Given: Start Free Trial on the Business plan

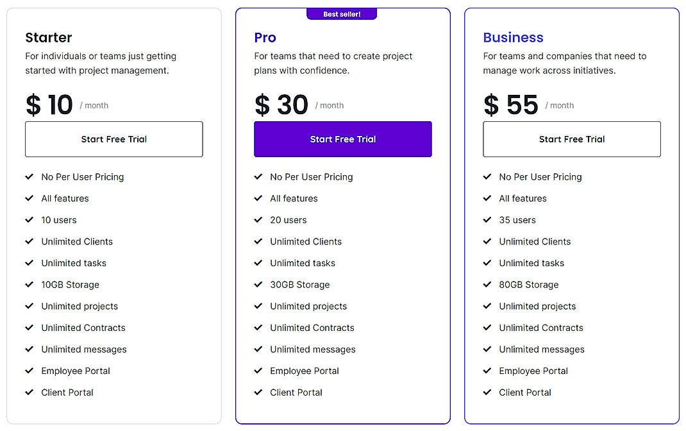Looking at the screenshot, I should [x=571, y=139].
